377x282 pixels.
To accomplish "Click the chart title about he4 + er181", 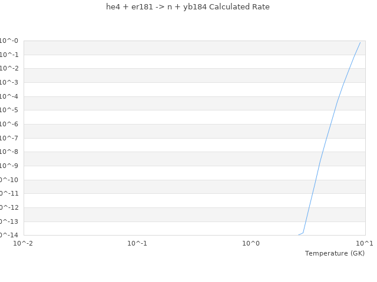I will click(188, 7).
